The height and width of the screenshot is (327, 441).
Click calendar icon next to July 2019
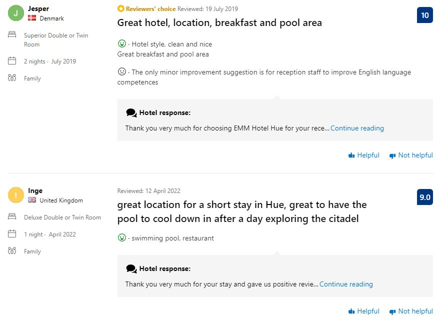pos(12,61)
